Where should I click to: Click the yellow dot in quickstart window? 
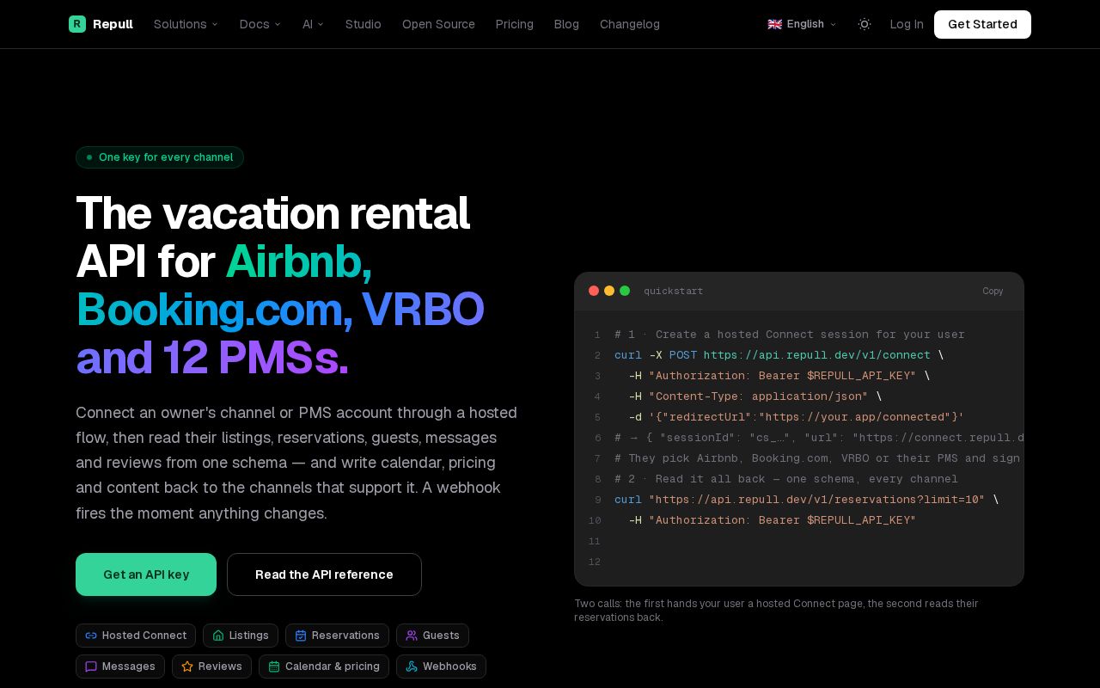(609, 291)
